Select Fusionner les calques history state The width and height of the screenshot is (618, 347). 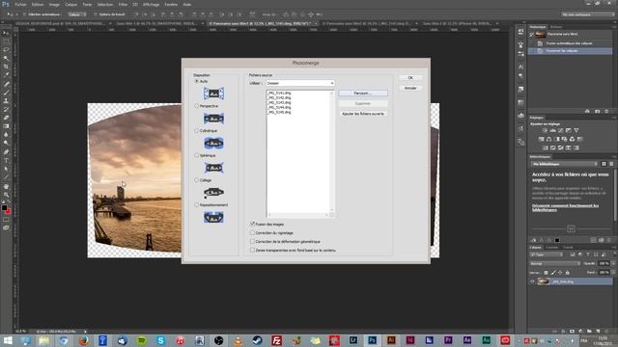pyautogui.click(x=570, y=51)
